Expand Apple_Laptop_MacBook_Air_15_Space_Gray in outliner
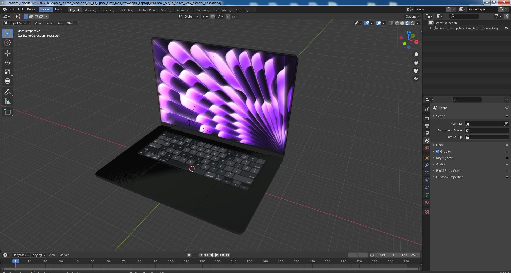Screen dimensions: 511x273 [431, 28]
